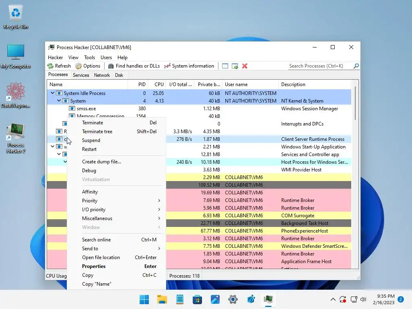Image resolution: width=412 pixels, height=309 pixels.
Task: Click the volume tray icon
Action: click(363, 299)
